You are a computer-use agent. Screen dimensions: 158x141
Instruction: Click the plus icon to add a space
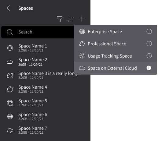(82, 19)
